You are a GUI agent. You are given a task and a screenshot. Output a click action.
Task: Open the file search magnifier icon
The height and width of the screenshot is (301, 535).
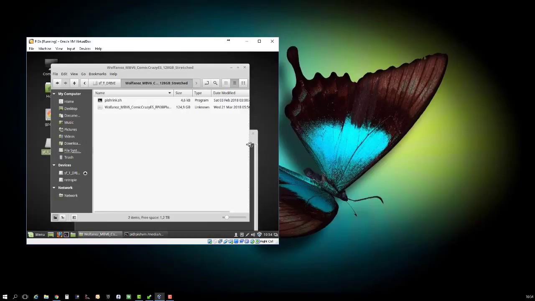point(215,83)
